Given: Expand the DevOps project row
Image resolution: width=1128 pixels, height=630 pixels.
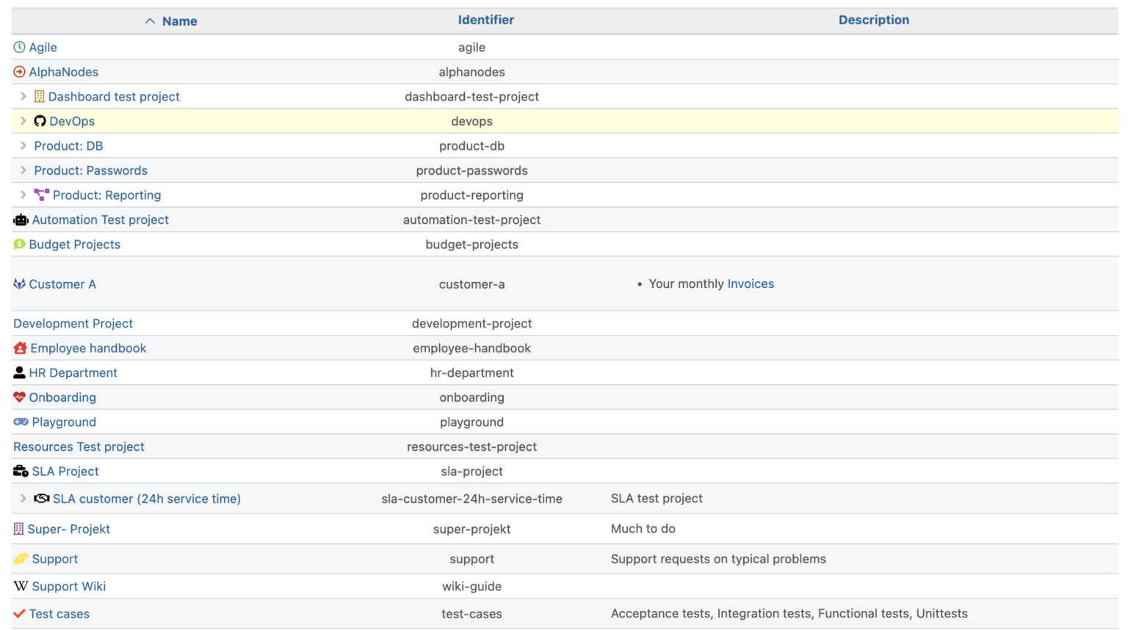Looking at the screenshot, I should [x=23, y=120].
